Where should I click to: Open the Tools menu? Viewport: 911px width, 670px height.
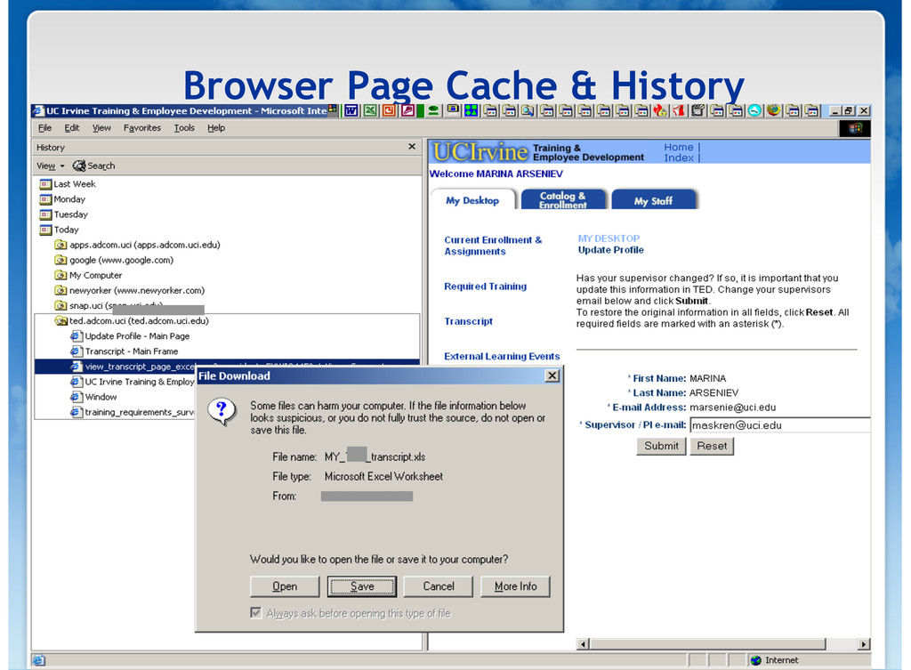click(x=184, y=128)
